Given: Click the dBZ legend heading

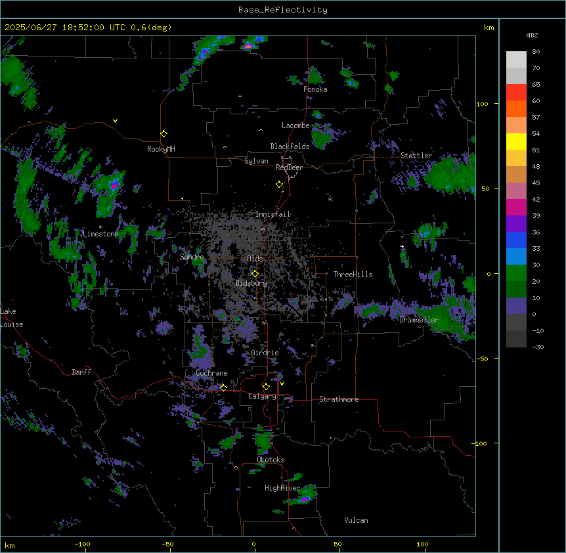Looking at the screenshot, I should click(x=532, y=35).
